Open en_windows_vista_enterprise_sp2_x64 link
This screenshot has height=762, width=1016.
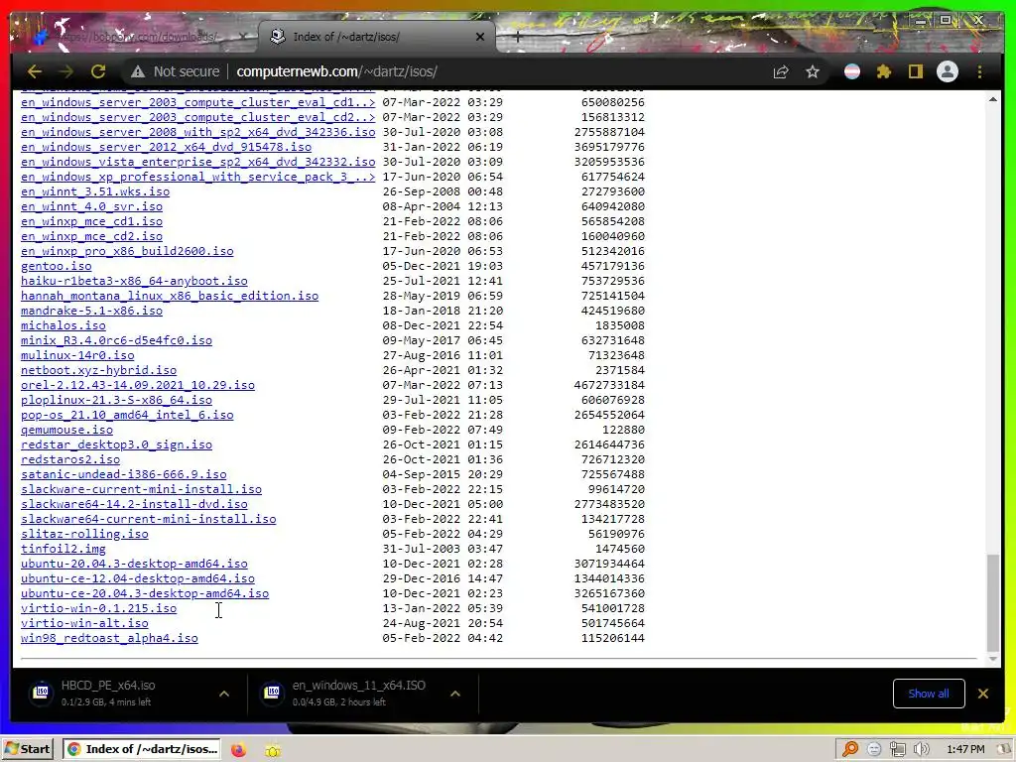pyautogui.click(x=197, y=162)
